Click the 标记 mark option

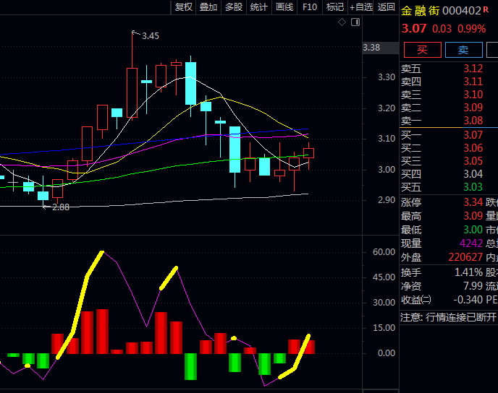pos(335,7)
